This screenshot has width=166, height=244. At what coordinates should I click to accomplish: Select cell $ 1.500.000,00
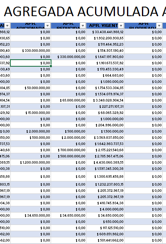click(x=105, y=131)
